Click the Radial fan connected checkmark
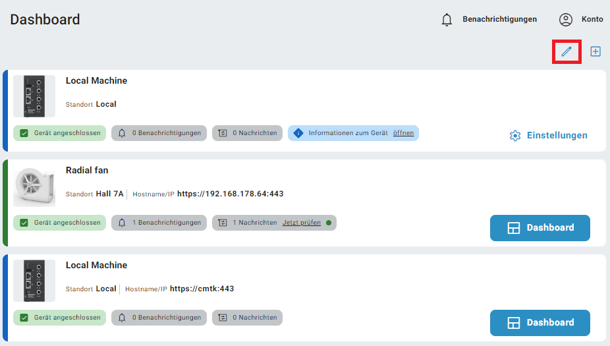Screen dimensions: 610x346 click(x=24, y=223)
